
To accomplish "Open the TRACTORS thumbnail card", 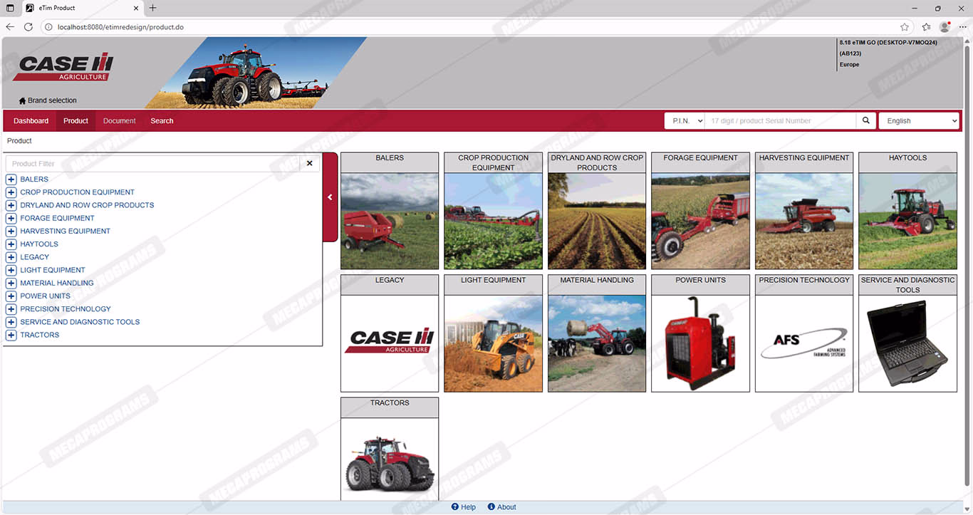I will pyautogui.click(x=390, y=449).
